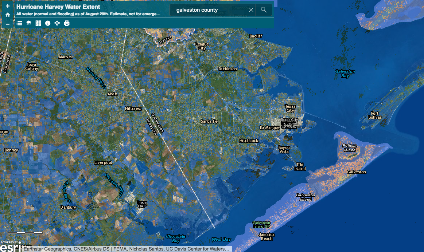
Task: Click the Galveston city label
Action: (357, 172)
